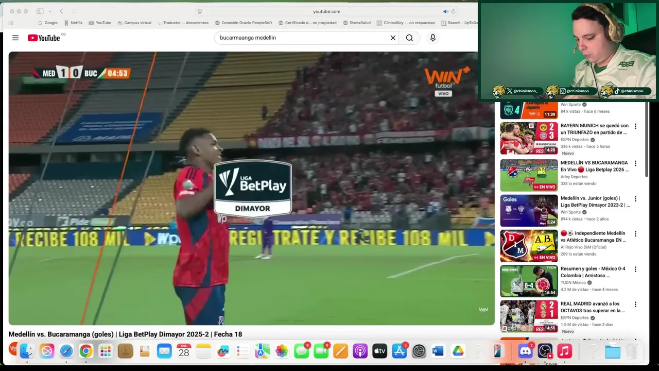Open Apple TV app in Dock

point(379,351)
